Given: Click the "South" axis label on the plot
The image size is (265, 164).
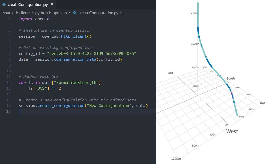Looking at the screenshot, I should click(x=231, y=78).
